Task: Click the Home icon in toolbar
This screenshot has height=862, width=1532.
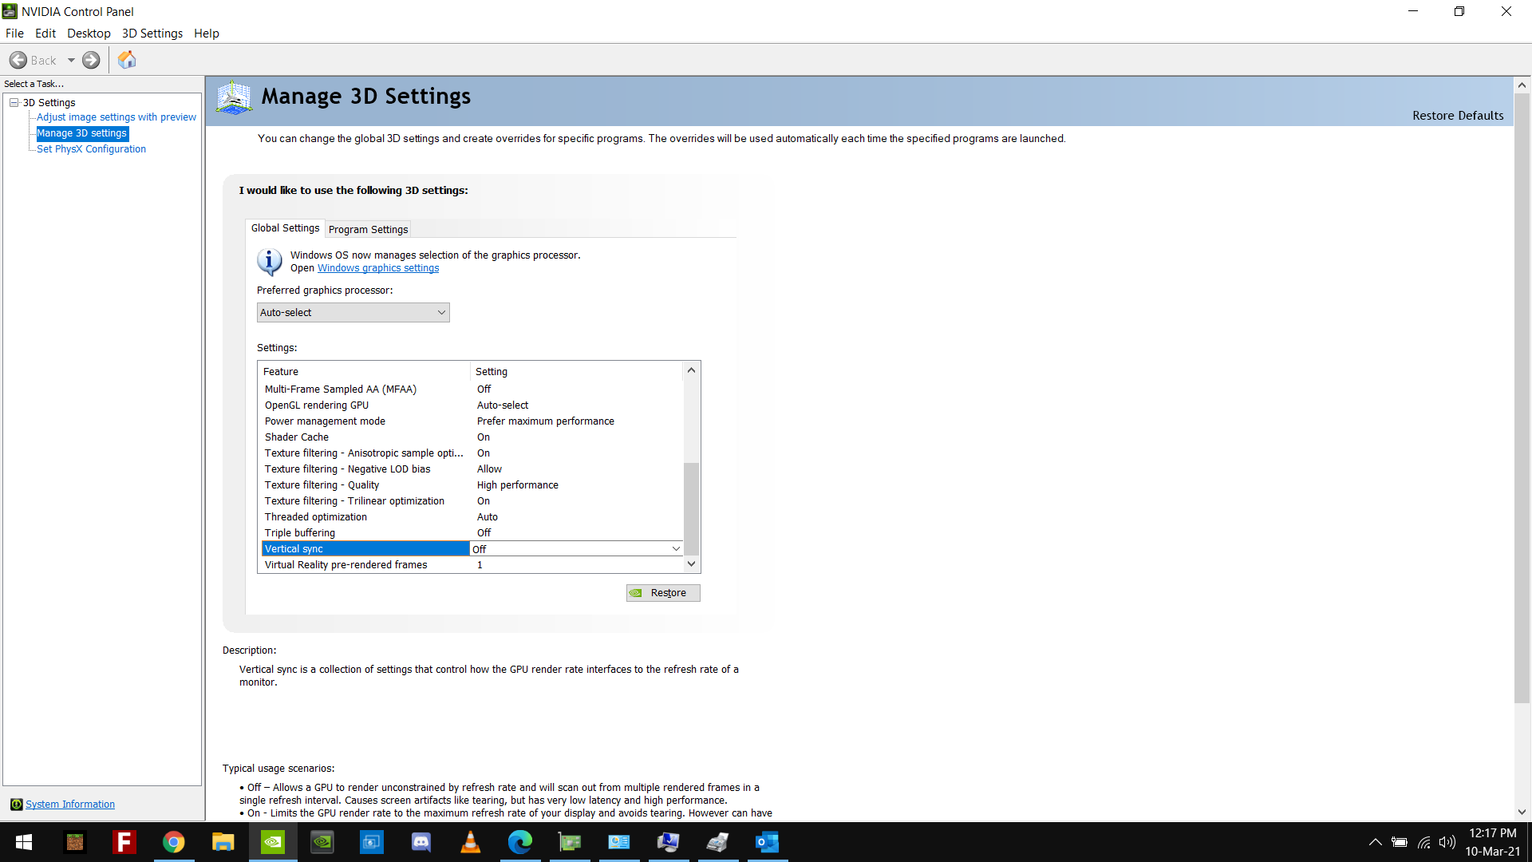Action: pos(127,60)
